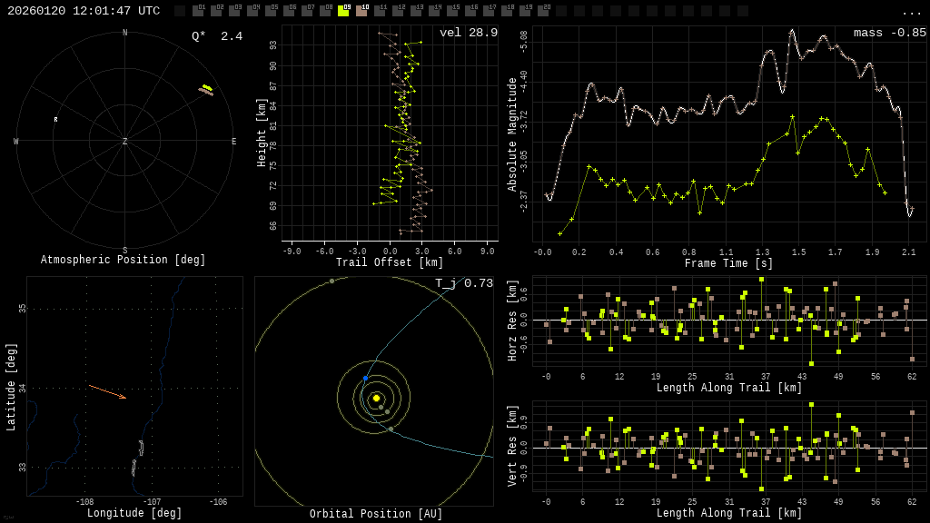This screenshot has height=523, width=930.
Task: Click the vel 28.9 readout
Action: click(468, 33)
